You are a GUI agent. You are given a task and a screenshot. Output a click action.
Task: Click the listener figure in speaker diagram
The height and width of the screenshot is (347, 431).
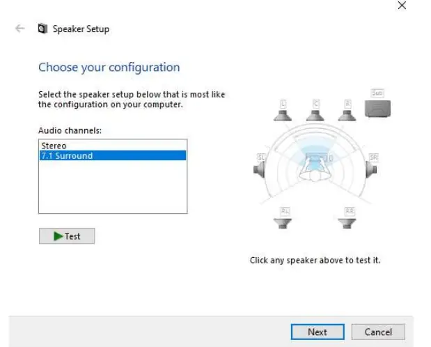[317, 167]
